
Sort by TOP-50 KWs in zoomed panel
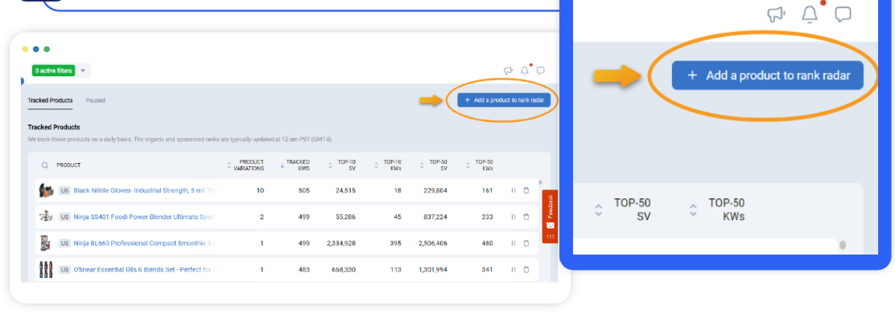716,210
